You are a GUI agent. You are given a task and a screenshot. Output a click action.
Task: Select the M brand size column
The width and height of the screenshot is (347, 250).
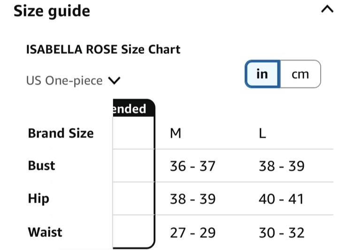pos(176,133)
